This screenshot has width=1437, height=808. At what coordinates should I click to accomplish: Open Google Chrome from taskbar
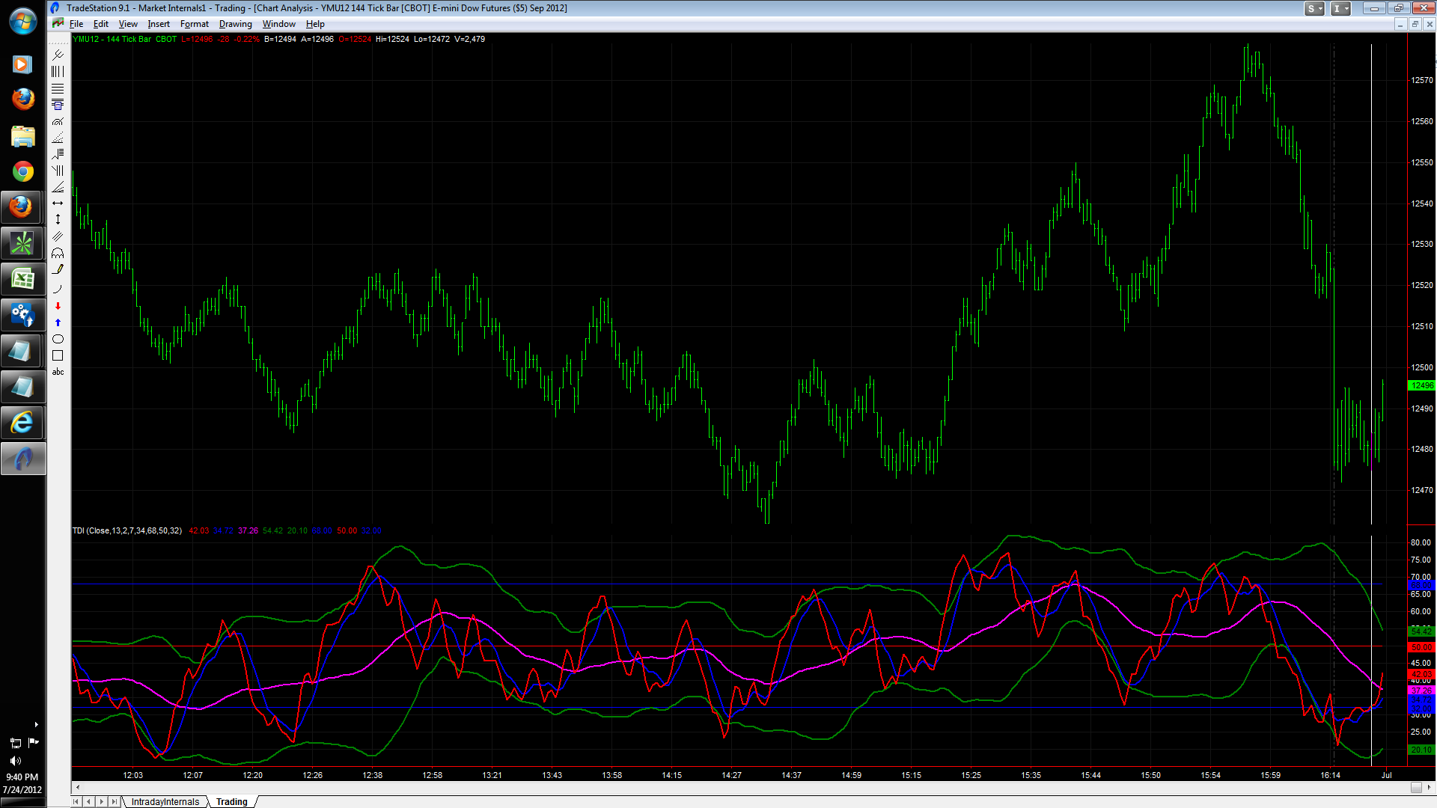pos(22,172)
